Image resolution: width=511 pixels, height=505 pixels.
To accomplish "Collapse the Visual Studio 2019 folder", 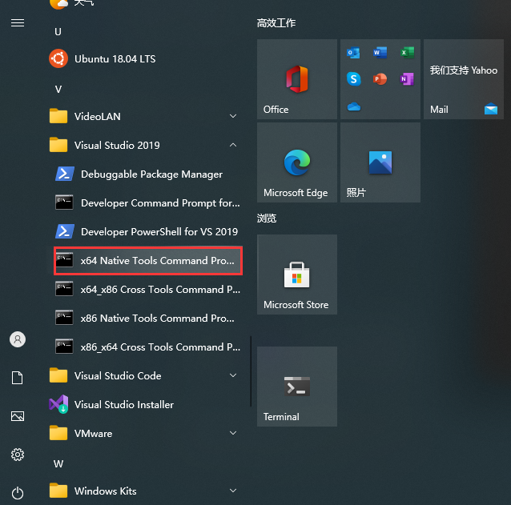I will tap(233, 146).
